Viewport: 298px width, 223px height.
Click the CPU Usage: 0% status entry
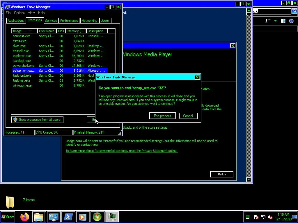coord(54,132)
